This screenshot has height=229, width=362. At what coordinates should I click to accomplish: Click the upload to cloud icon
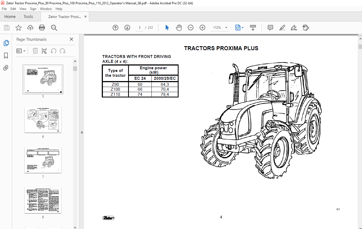click(x=30, y=28)
